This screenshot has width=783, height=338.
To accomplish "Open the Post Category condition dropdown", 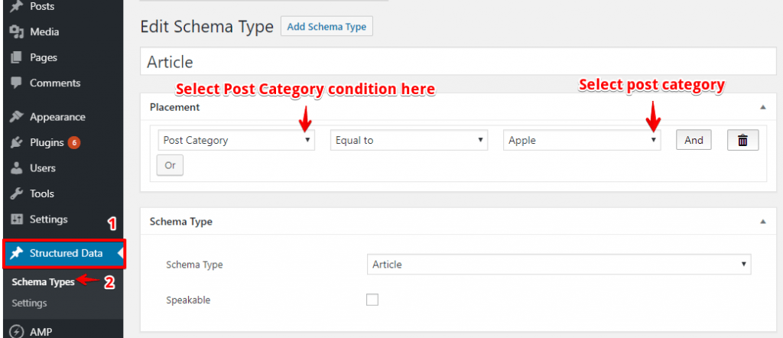I will click(236, 140).
